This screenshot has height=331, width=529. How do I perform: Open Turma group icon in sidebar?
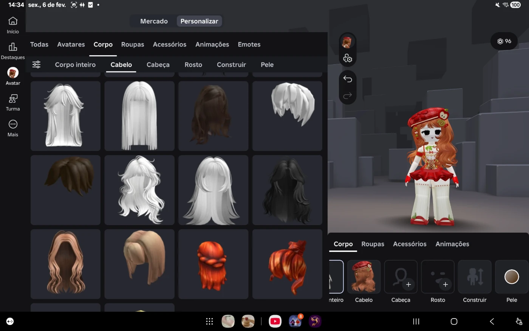pos(13,103)
